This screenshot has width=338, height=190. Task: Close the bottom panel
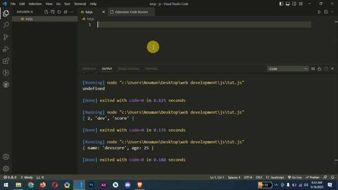click(x=332, y=69)
